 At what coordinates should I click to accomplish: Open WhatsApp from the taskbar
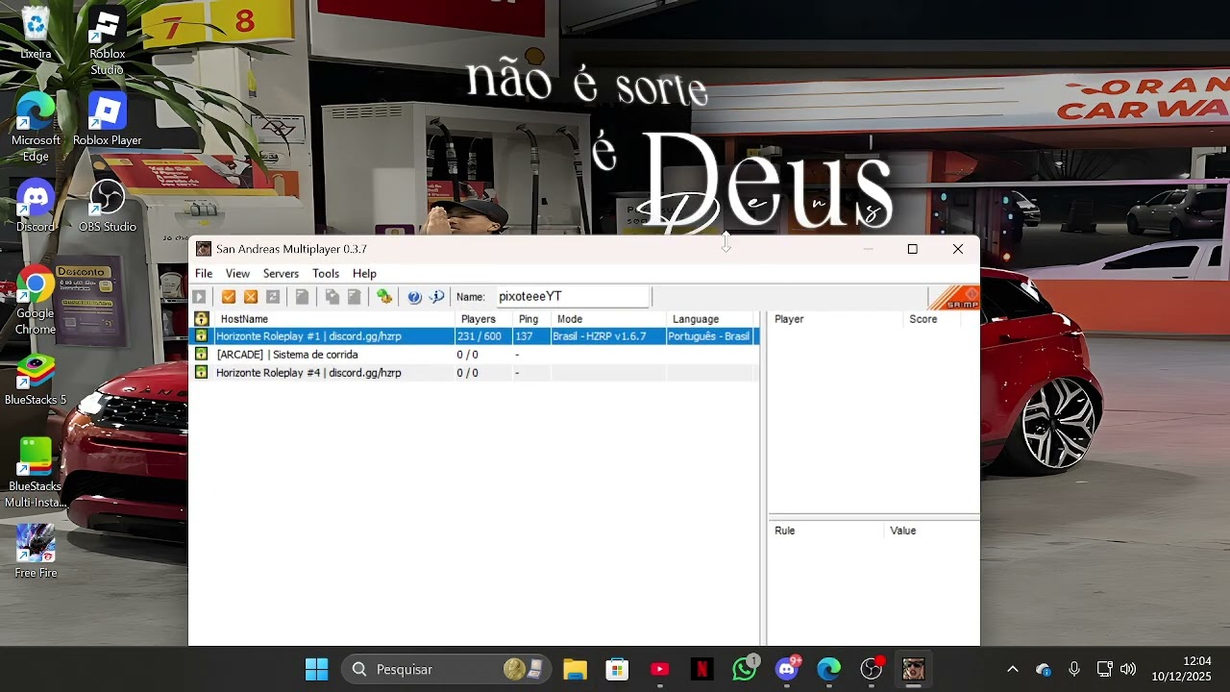tap(744, 669)
